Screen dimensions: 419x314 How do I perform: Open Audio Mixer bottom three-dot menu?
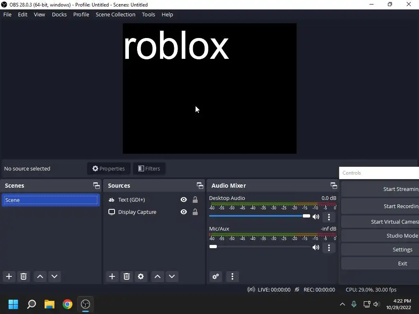coord(232,276)
